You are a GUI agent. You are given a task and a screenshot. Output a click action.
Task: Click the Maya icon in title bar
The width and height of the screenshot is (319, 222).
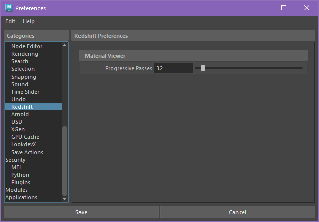coord(9,8)
